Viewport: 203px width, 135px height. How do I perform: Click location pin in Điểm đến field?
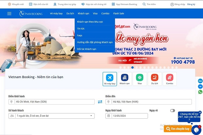point(108,102)
